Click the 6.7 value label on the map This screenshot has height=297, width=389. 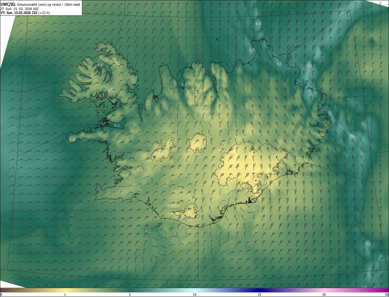coord(252,50)
